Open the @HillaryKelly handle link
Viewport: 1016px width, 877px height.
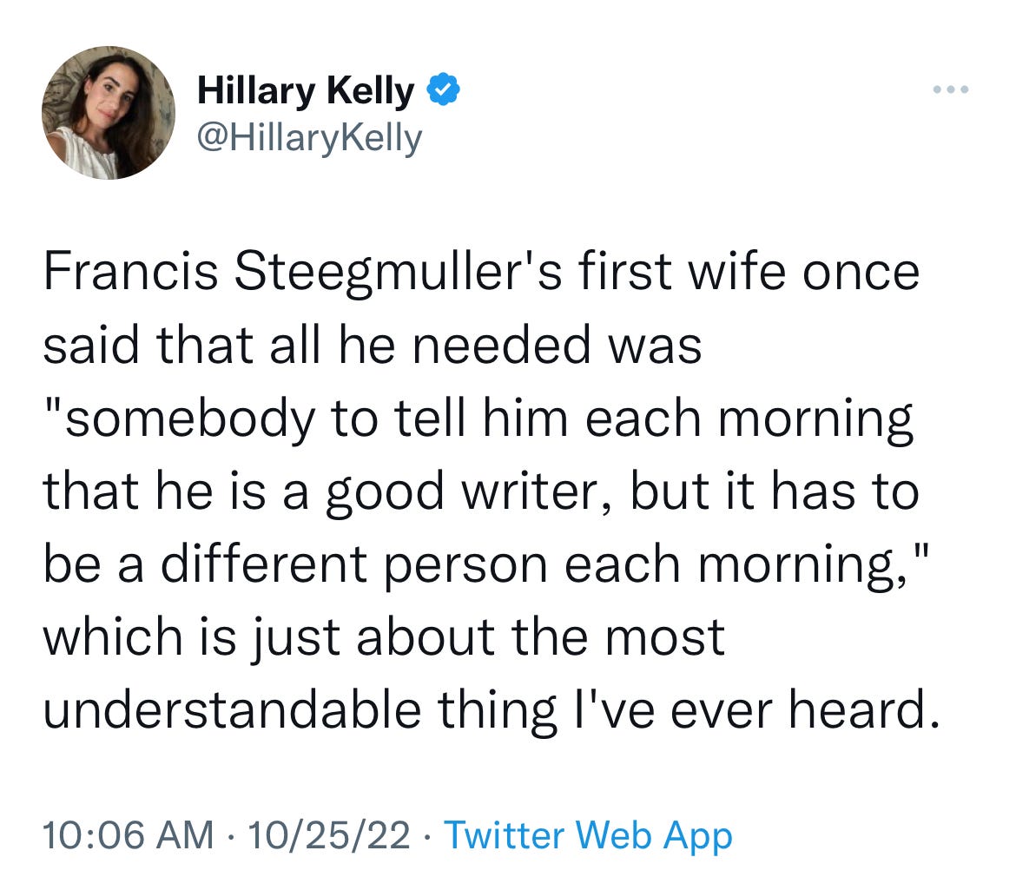coord(310,138)
